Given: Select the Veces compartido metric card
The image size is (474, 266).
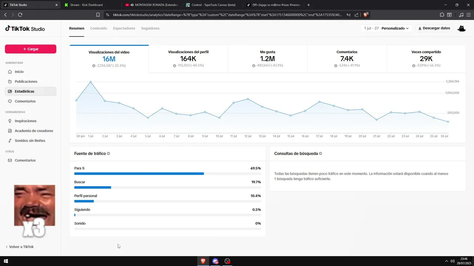Looking at the screenshot, I should coord(426,59).
